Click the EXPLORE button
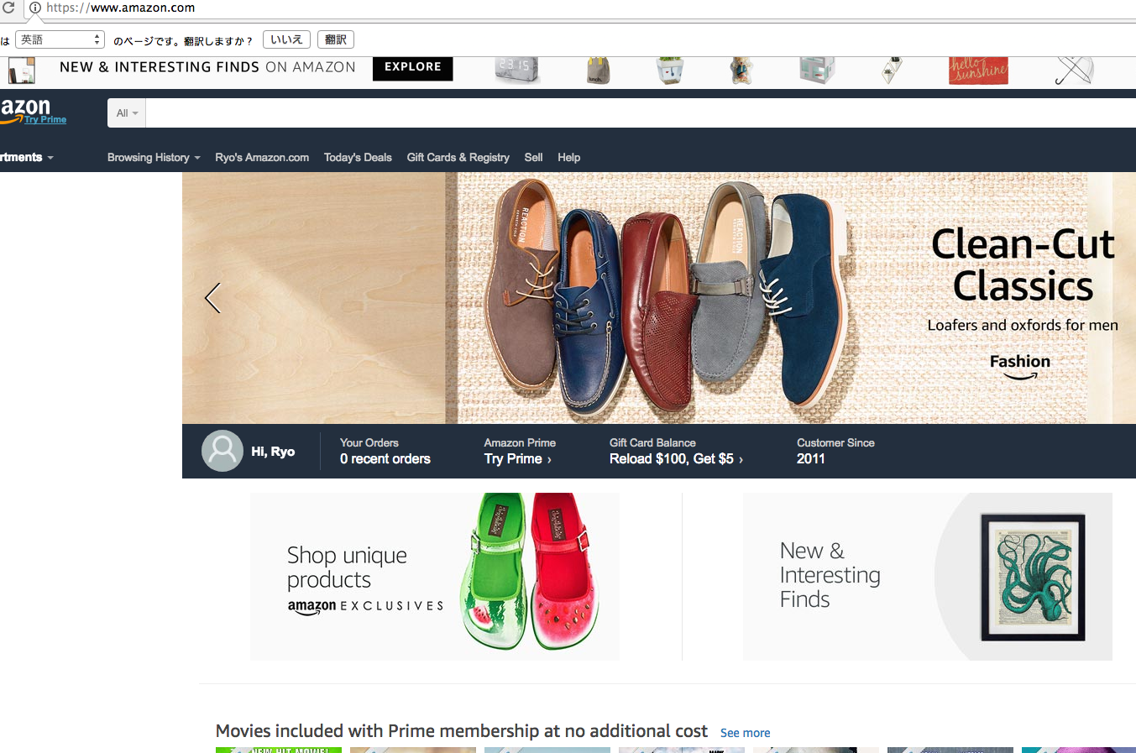This screenshot has height=753, width=1136. pyautogui.click(x=412, y=67)
